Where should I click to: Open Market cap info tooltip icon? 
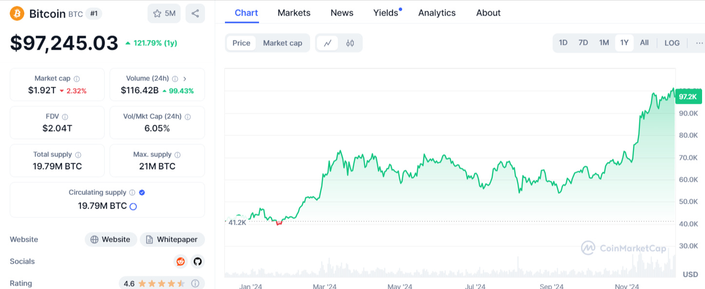(77, 78)
